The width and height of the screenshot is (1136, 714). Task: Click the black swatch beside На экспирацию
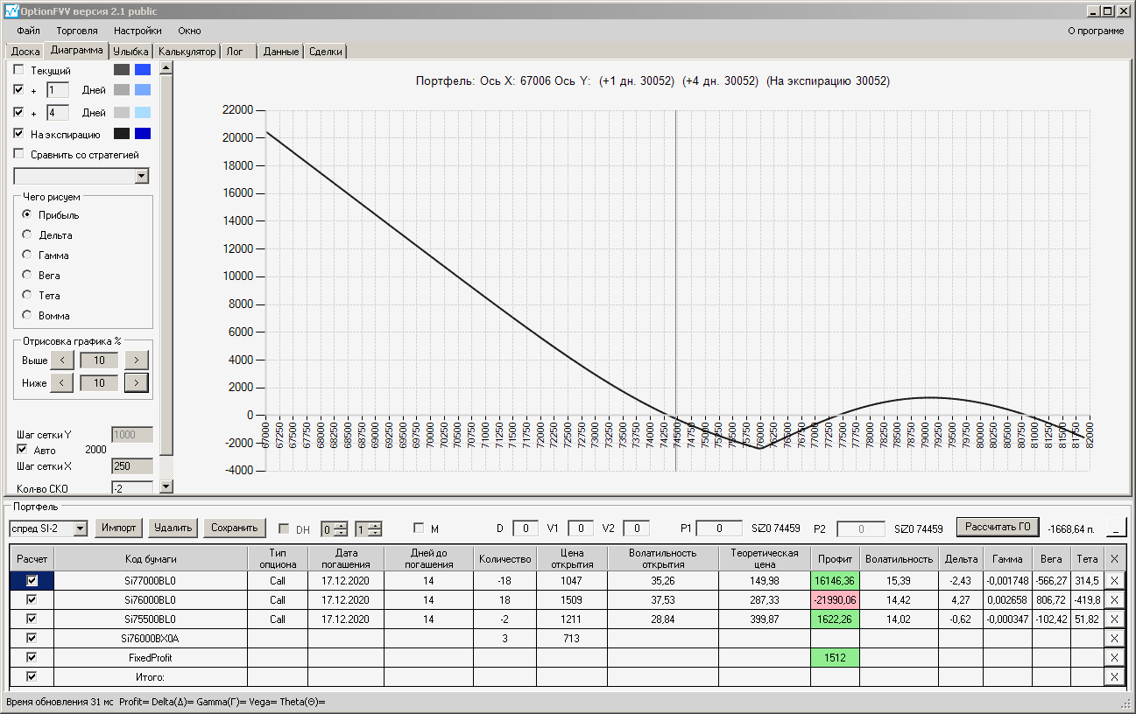click(122, 134)
